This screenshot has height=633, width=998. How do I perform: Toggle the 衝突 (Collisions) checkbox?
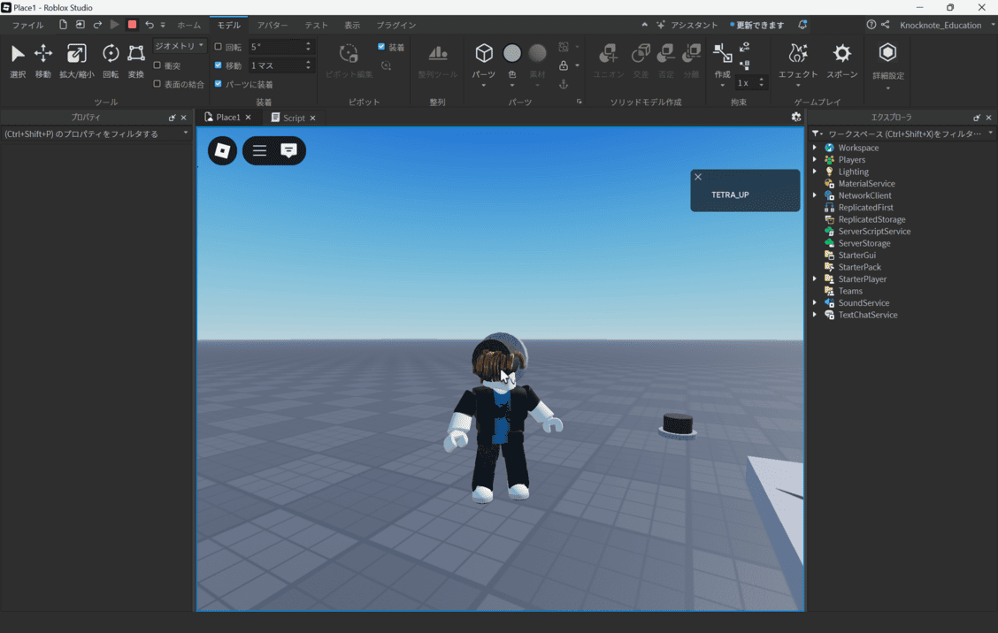pos(157,65)
